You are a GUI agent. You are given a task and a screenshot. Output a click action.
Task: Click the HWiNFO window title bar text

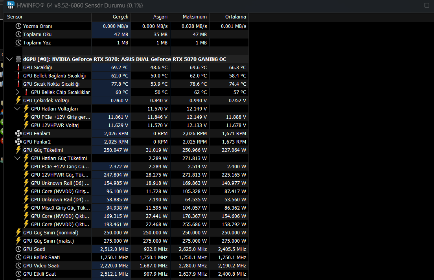(x=80, y=5)
